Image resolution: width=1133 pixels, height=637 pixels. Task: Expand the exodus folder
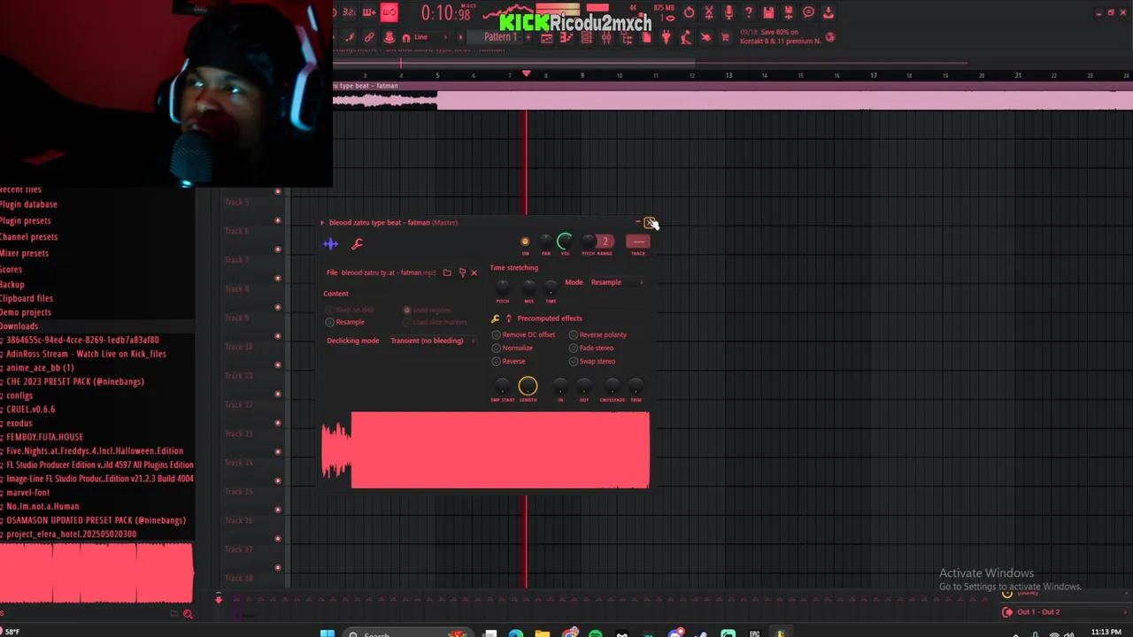coord(18,423)
